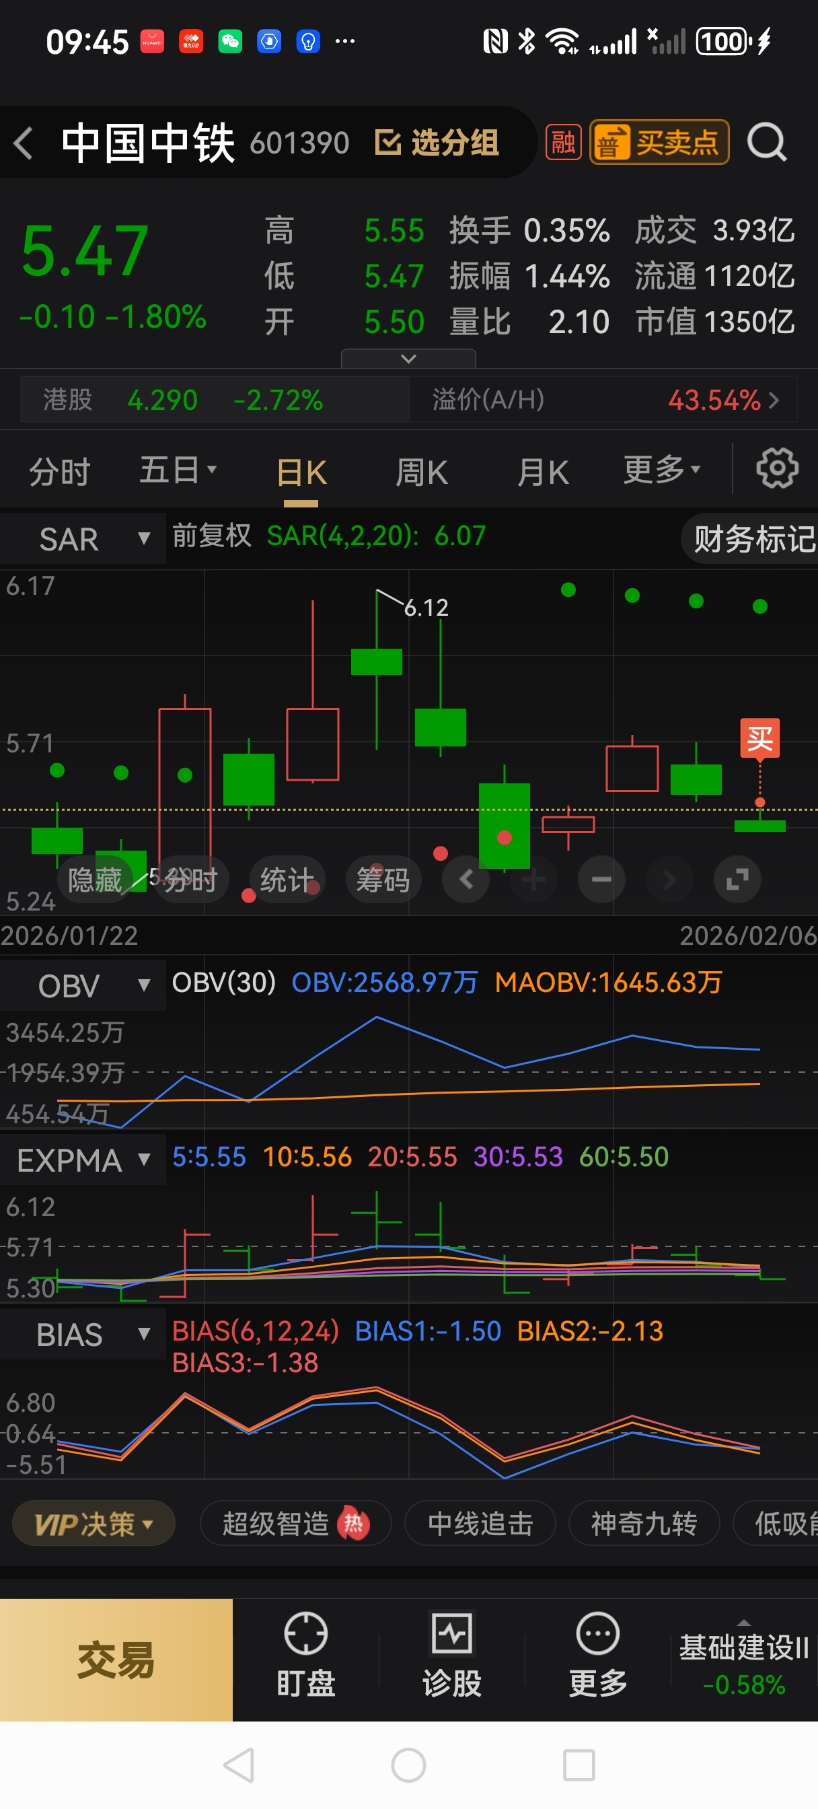The width and height of the screenshot is (818, 1809).
Task: Switch to 月K monthly tab
Action: [x=542, y=472]
